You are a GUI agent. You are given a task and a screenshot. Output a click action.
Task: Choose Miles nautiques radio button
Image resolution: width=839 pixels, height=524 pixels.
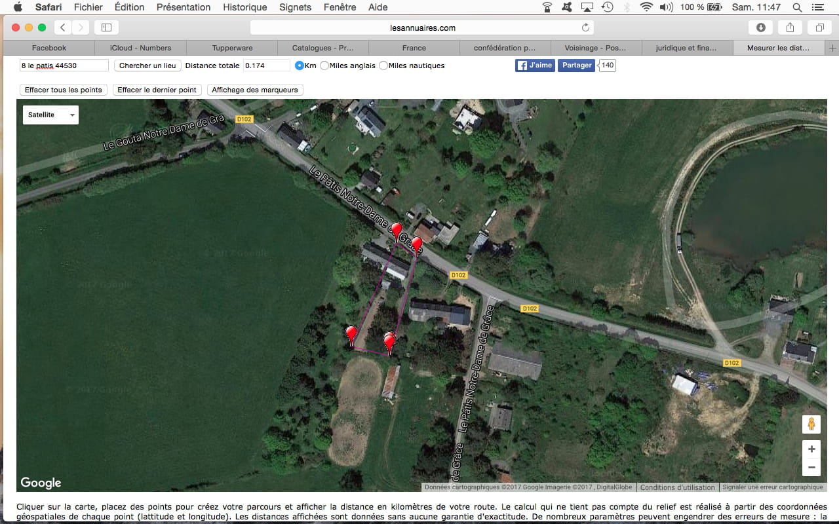click(x=383, y=65)
